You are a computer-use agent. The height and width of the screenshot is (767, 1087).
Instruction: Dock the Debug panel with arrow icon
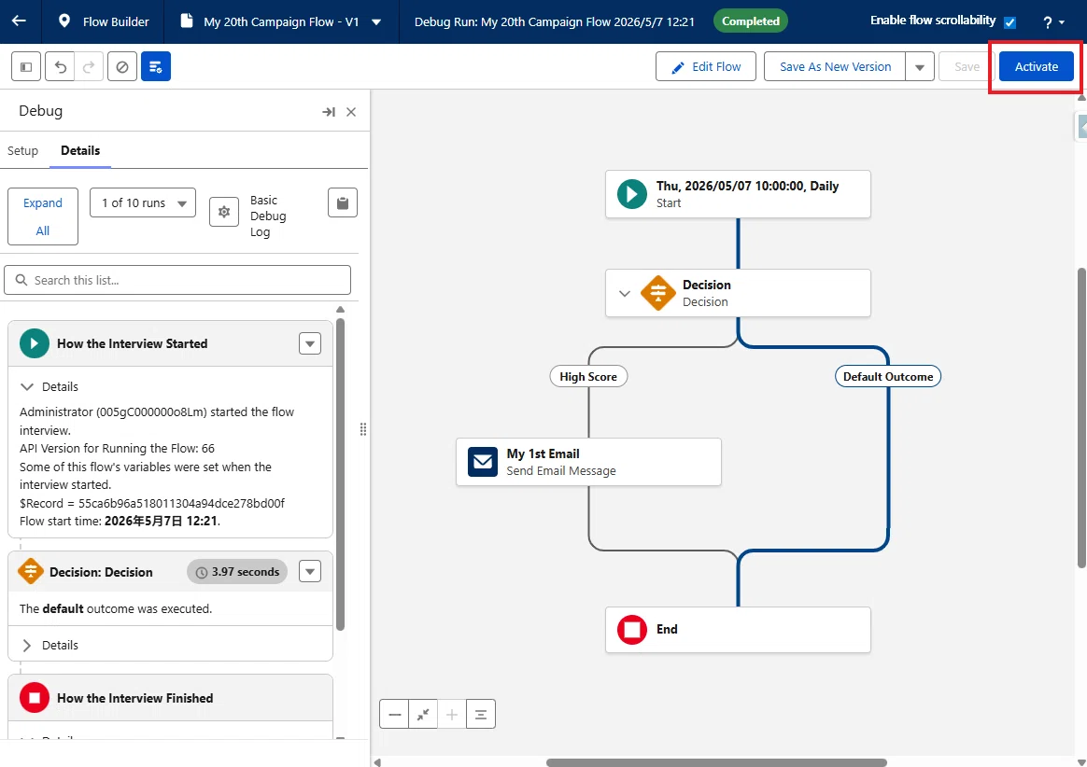329,112
